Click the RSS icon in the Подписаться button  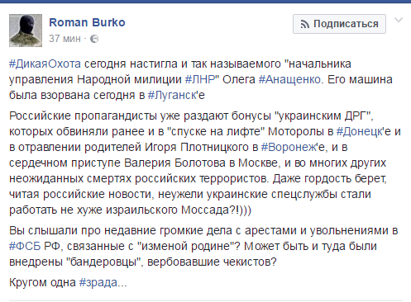click(305, 24)
